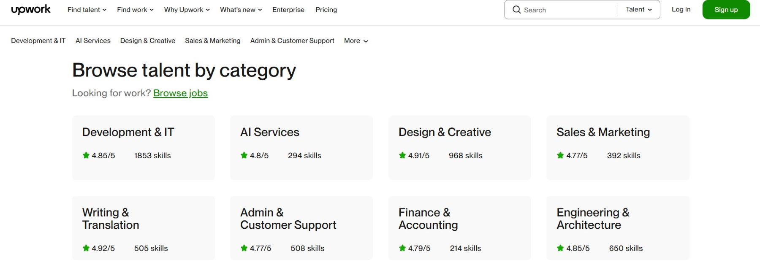
Task: Click the star icon on AI Services card
Action: click(x=244, y=155)
